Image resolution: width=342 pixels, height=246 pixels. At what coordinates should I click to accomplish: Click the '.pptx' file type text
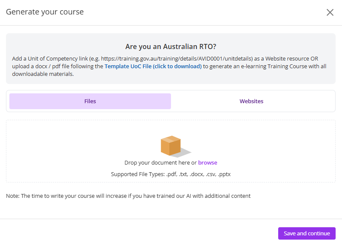(224, 174)
